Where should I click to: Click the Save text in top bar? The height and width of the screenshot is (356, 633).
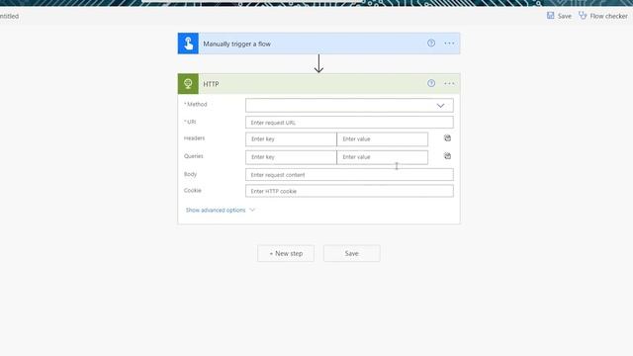[565, 16]
